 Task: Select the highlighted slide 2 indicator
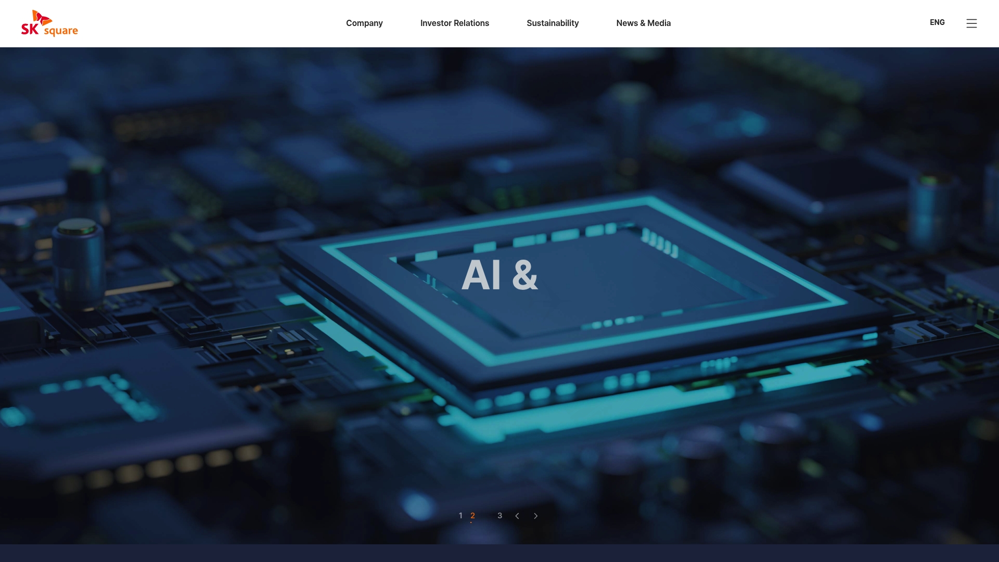[472, 515]
